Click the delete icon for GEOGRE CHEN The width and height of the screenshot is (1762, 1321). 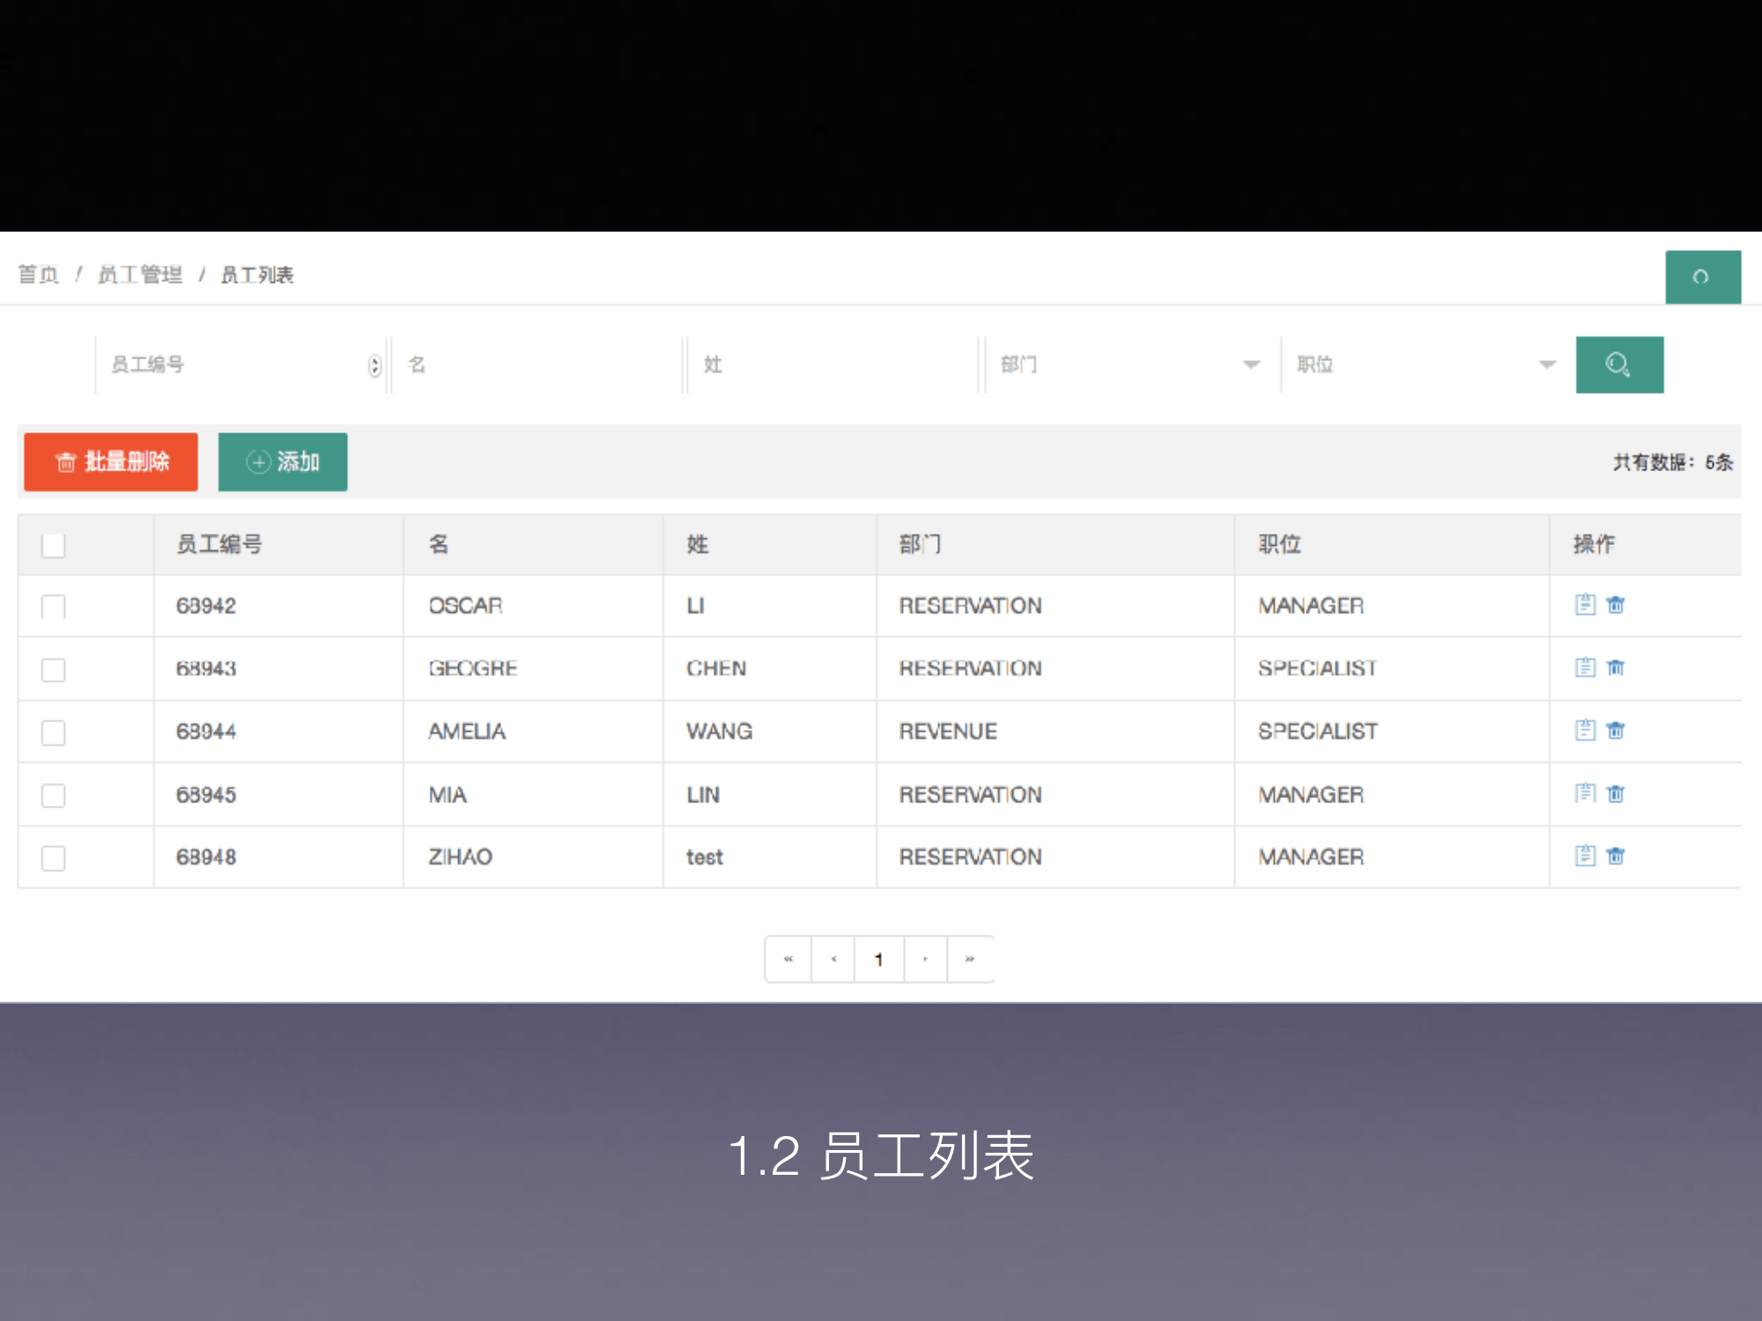pos(1617,668)
